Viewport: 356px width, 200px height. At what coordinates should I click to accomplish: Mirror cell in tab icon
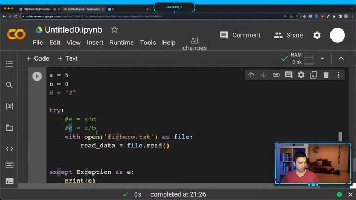coord(313,75)
